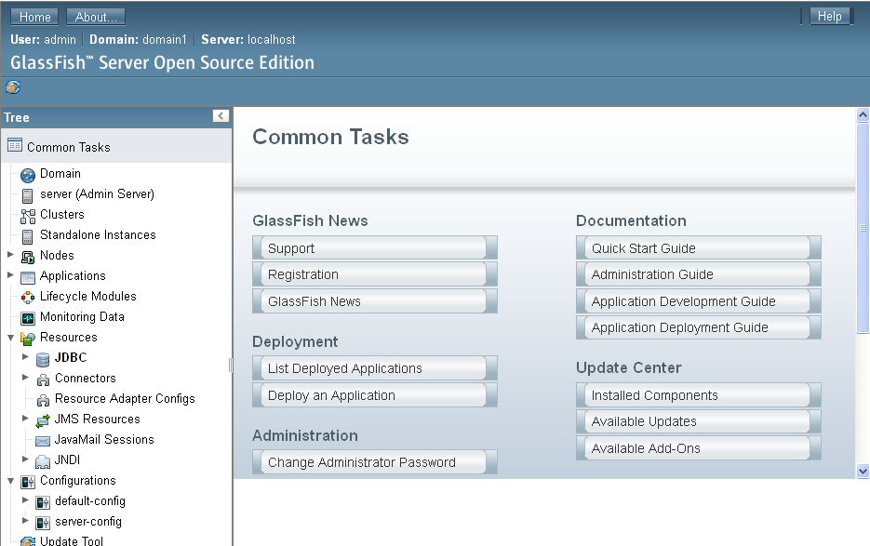Open Available Add-Ons

[699, 447]
